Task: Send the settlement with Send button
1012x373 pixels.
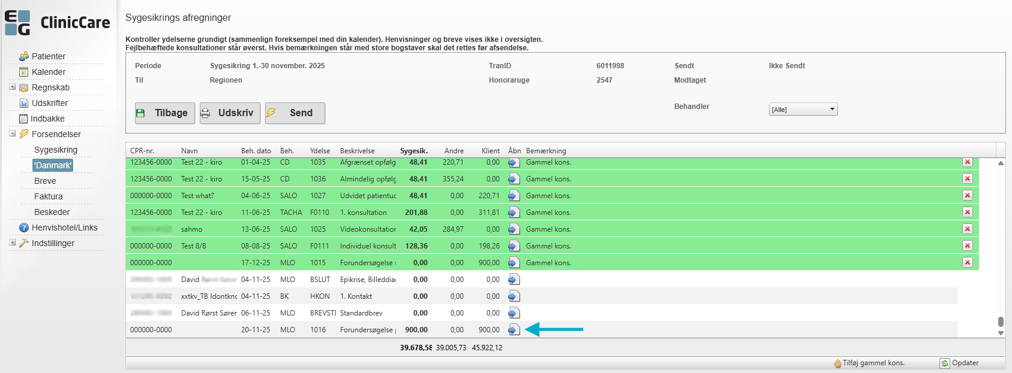Action: [x=295, y=113]
